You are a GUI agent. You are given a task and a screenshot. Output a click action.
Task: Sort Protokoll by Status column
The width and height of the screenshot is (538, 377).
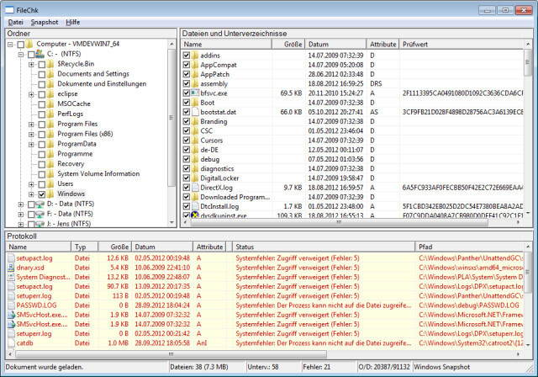coord(324,247)
